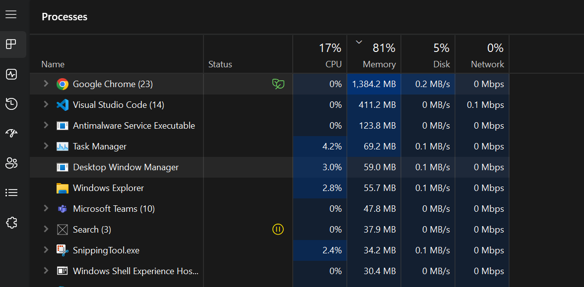Click the 4.2% CPU cell

[320, 146]
